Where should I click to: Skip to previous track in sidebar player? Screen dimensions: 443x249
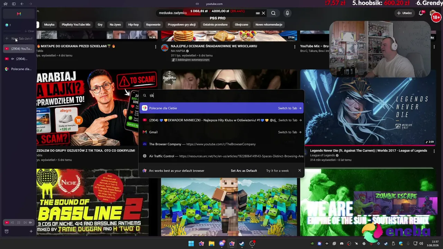coord(12,223)
